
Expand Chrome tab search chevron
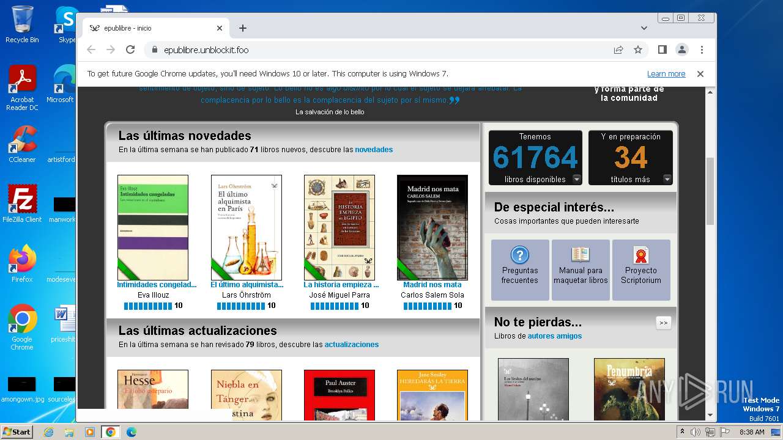click(644, 28)
